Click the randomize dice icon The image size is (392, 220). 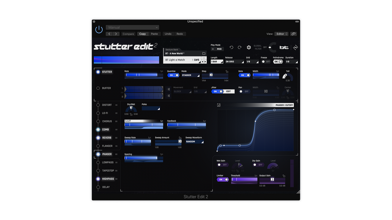(249, 48)
